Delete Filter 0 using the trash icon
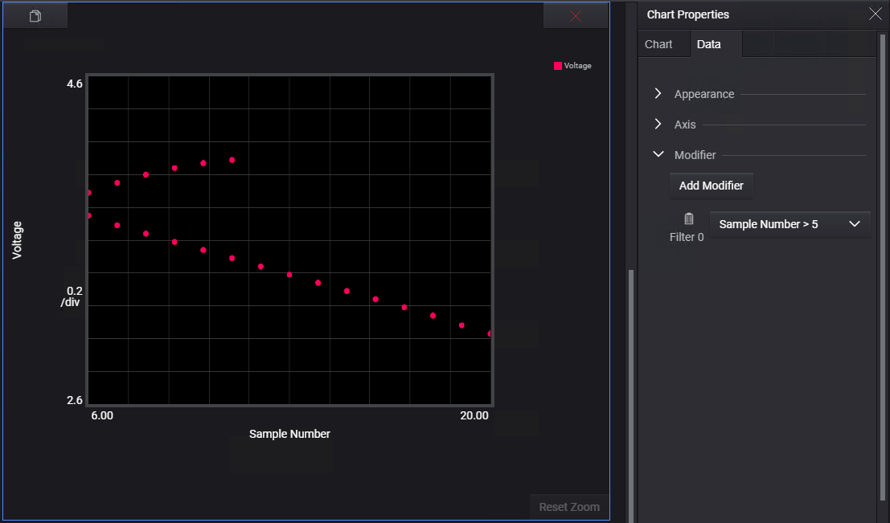Viewport: 890px width, 523px height. (688, 218)
